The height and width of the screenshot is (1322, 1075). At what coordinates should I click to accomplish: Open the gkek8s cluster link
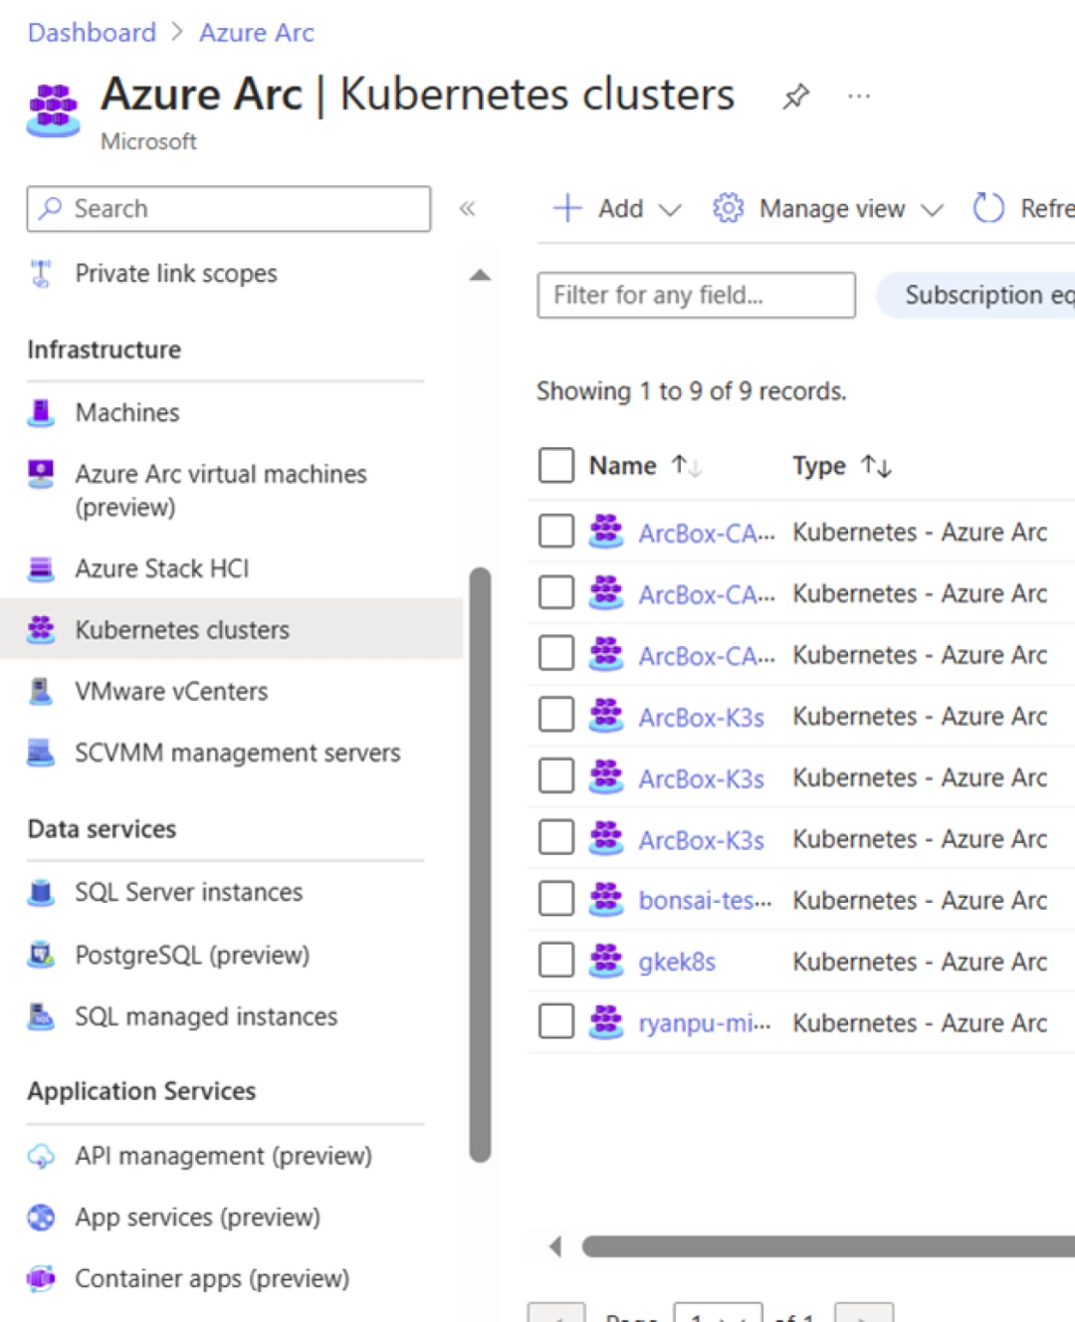pos(677,962)
